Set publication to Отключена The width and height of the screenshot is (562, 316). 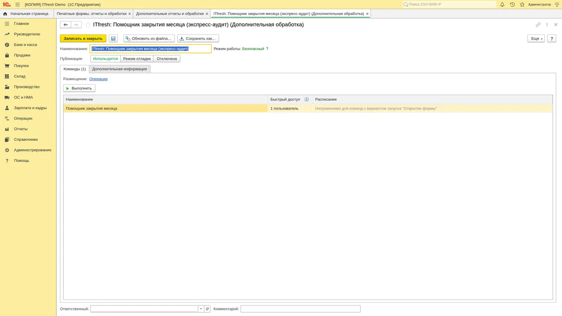click(x=167, y=59)
